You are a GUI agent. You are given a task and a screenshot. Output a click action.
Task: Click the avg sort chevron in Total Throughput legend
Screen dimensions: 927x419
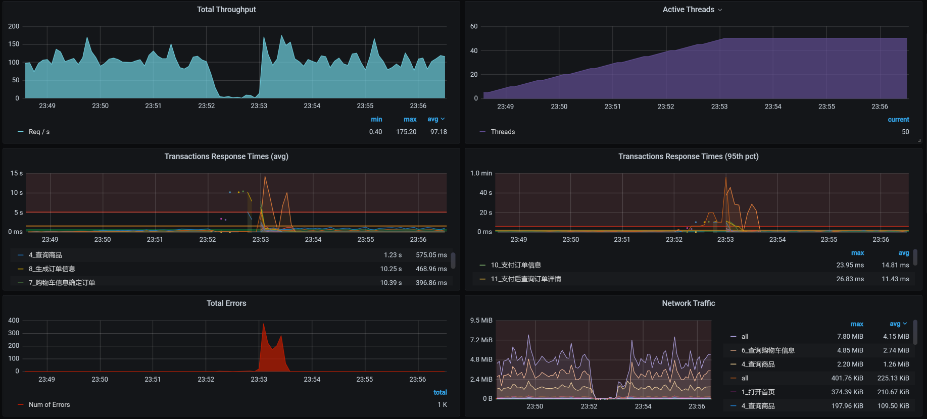(x=443, y=119)
